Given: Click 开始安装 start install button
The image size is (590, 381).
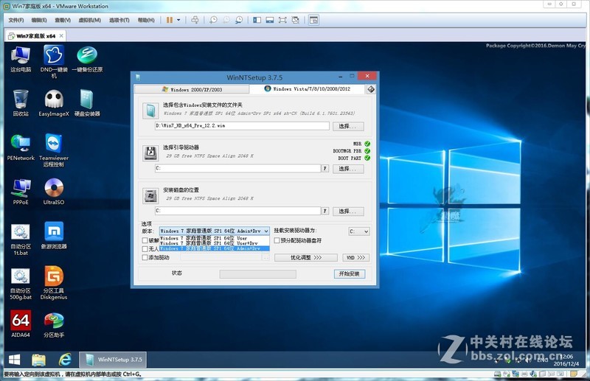Looking at the screenshot, I should click(x=349, y=274).
